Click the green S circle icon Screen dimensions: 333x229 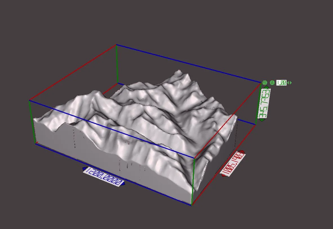265,83
